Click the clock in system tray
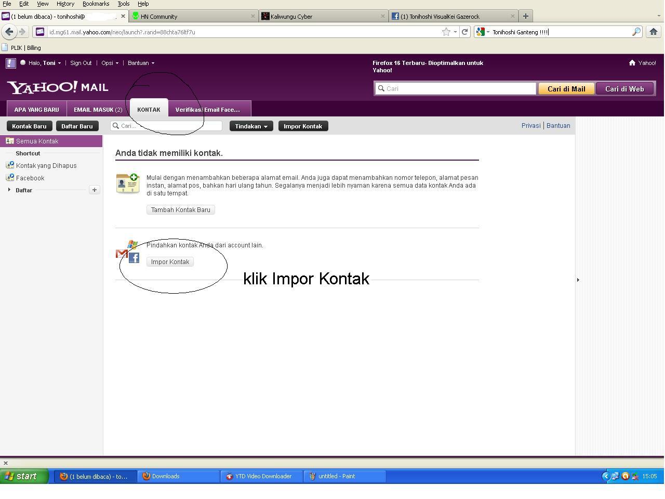 [649, 476]
